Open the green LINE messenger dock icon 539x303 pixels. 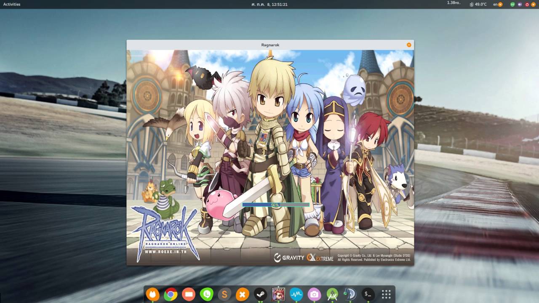(x=206, y=295)
